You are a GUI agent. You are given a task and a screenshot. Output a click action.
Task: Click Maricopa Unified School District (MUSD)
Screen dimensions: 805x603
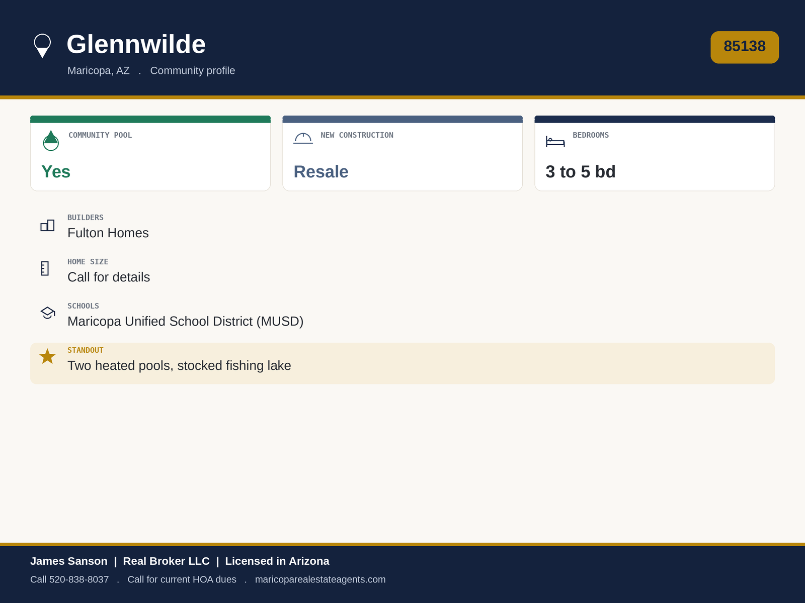tap(186, 322)
